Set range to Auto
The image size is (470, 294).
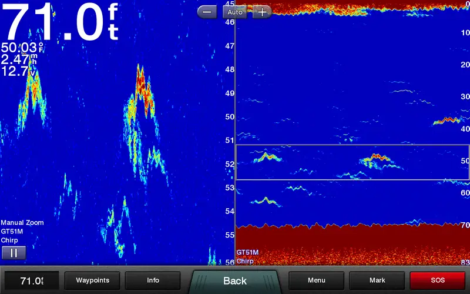[235, 12]
